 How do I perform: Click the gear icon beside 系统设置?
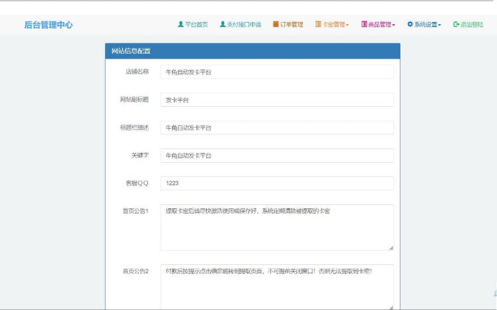click(410, 24)
